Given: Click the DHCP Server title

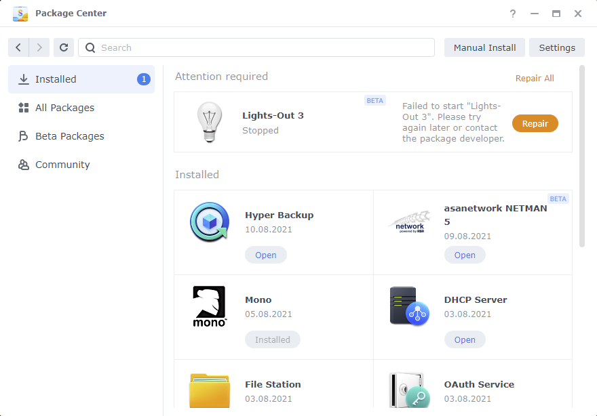Looking at the screenshot, I should coord(476,300).
